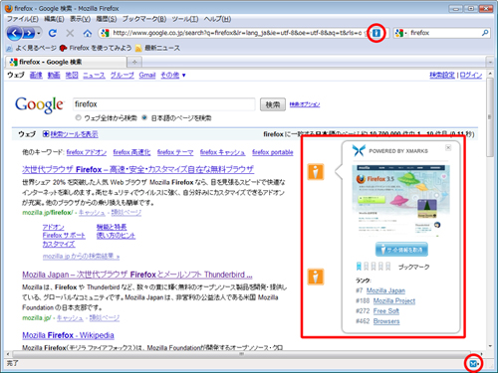The height and width of the screenshot is (373, 498).
Task: Open the その他 dropdown in Google nav
Action: 173,76
